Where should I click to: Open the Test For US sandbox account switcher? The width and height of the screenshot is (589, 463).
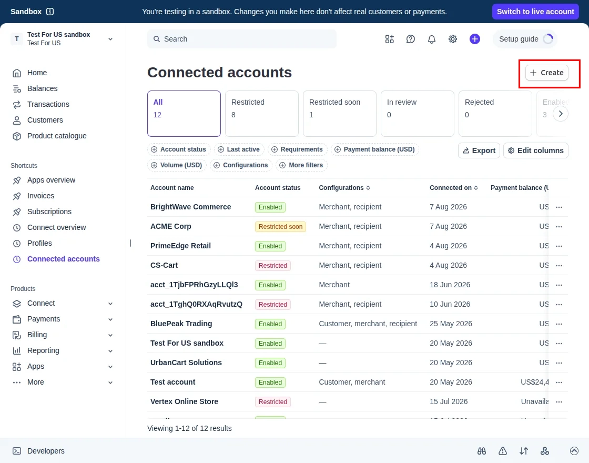pos(63,39)
